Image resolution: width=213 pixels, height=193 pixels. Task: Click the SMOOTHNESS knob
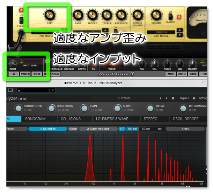(19, 108)
